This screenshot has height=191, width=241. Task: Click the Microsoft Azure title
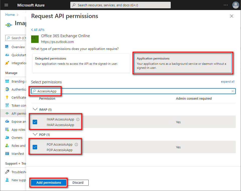point(31,5)
